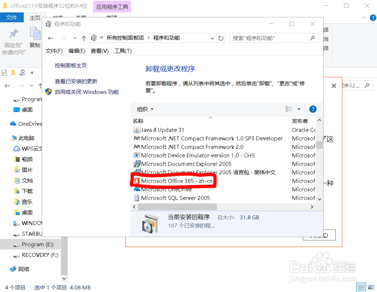Refresh the Programs and Features address bar
The image size is (377, 292).
click(221, 38)
